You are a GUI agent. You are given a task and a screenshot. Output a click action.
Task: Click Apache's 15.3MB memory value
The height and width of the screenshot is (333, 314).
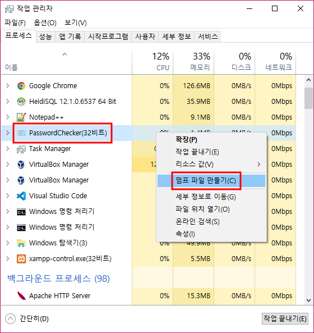[198, 295]
